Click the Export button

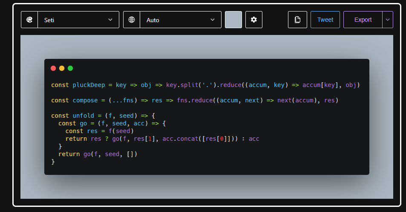(x=363, y=20)
